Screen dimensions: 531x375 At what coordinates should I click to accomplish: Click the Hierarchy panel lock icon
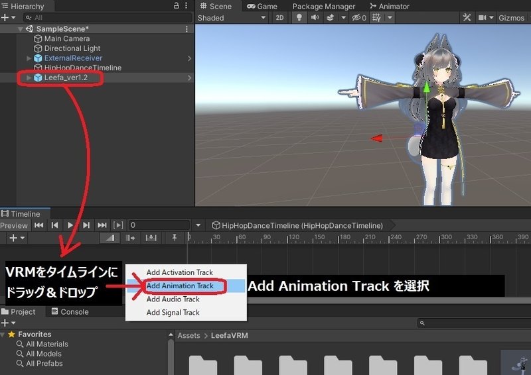point(176,6)
